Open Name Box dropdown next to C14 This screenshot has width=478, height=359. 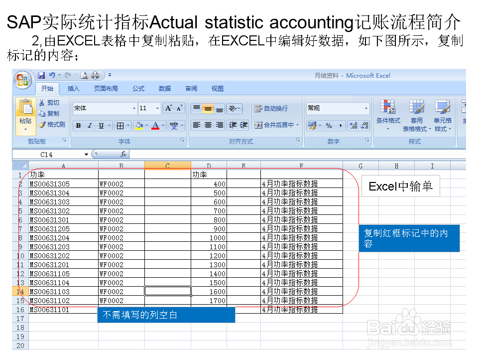click(x=86, y=155)
